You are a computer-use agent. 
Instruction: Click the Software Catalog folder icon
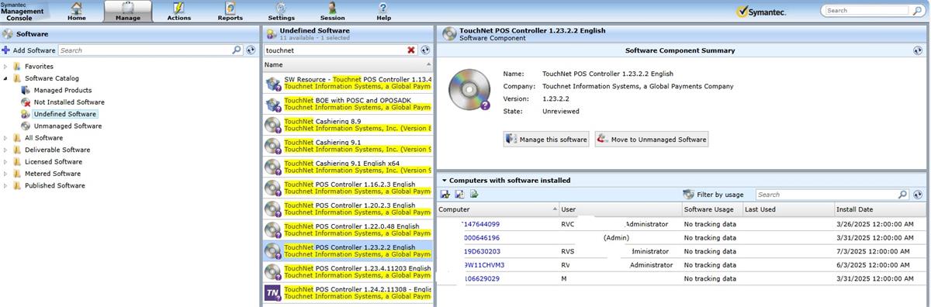point(17,78)
